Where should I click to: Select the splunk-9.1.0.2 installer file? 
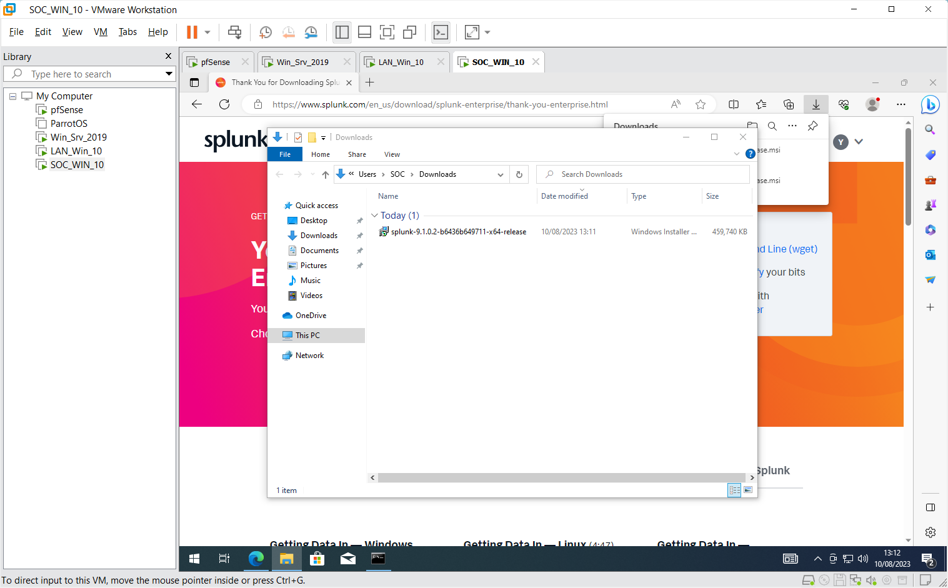click(459, 232)
